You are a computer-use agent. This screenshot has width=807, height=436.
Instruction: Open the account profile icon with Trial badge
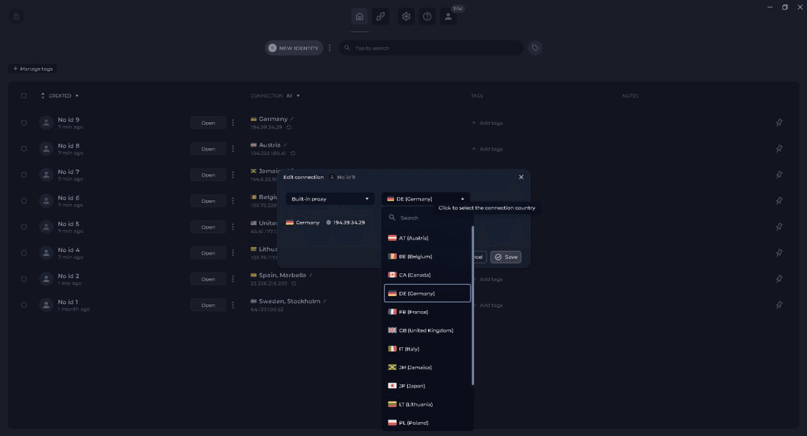click(x=448, y=16)
